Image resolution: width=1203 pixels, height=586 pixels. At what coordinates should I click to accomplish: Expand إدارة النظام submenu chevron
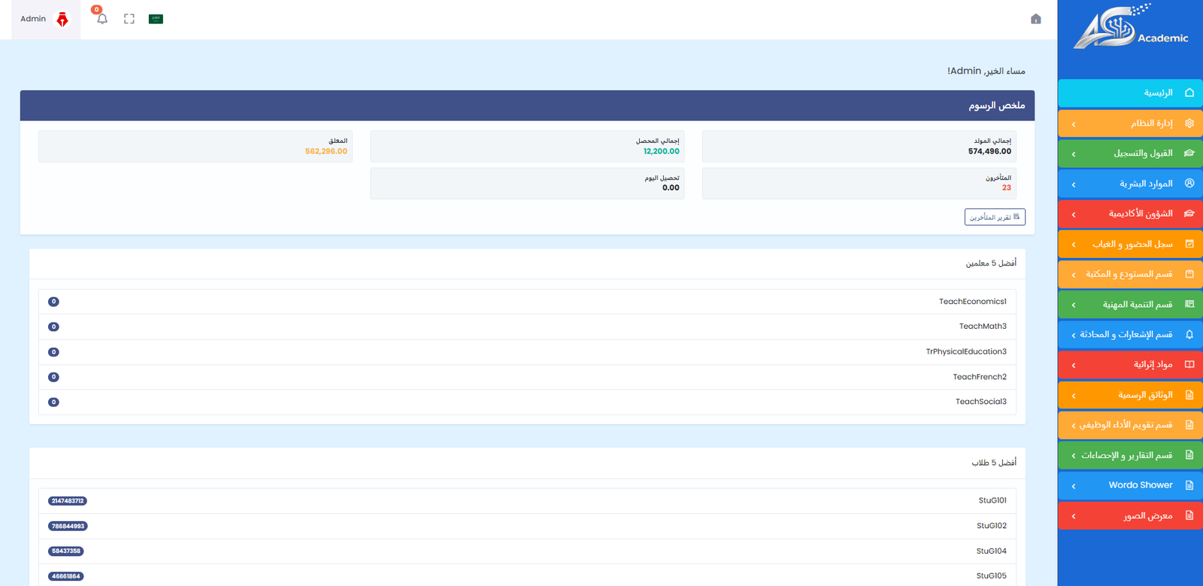click(1074, 124)
